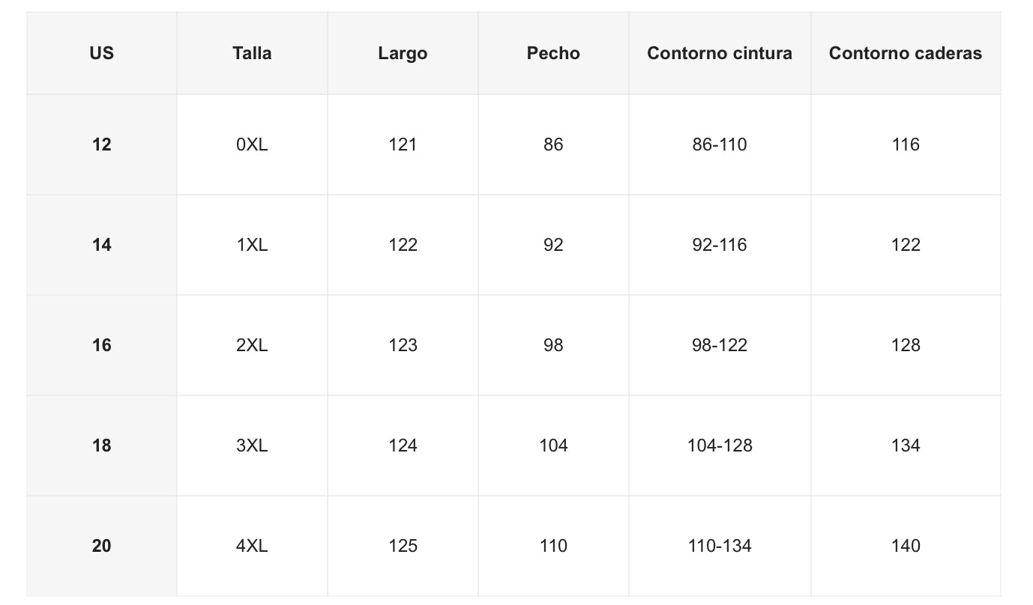Click the 2XL size cell
The width and height of the screenshot is (1033, 605).
click(x=252, y=345)
